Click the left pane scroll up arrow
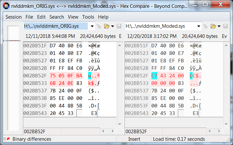The width and height of the screenshot is (233, 145). coord(120,45)
